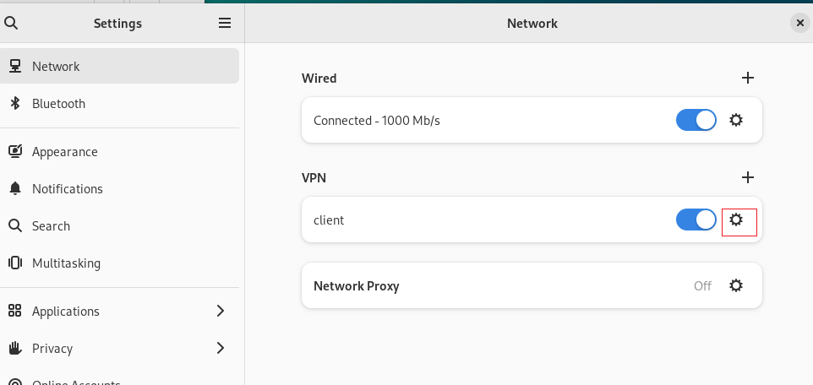Click the client VPN row label
The width and height of the screenshot is (813, 385).
329,220
